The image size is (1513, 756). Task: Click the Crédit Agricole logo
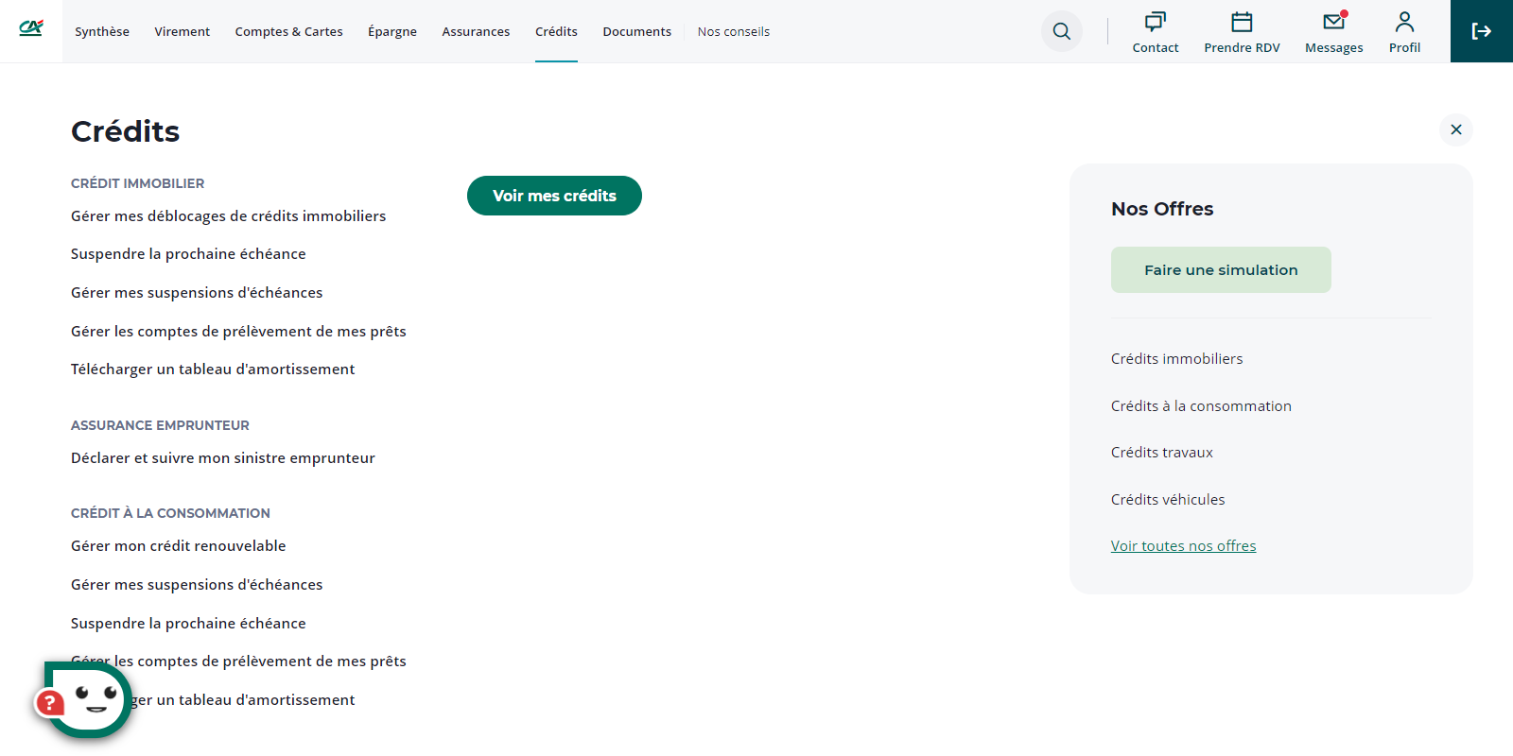(31, 28)
